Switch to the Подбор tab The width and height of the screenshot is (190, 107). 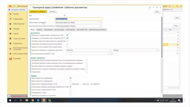[x=39, y=30]
